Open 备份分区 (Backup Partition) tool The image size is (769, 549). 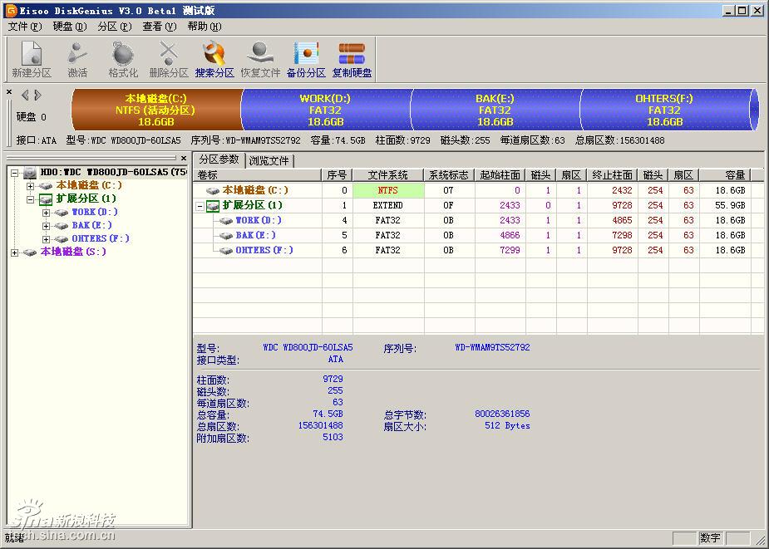click(x=306, y=58)
